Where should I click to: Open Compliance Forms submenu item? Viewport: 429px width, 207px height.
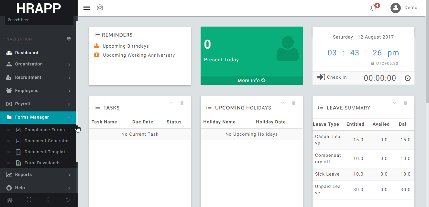coord(44,130)
